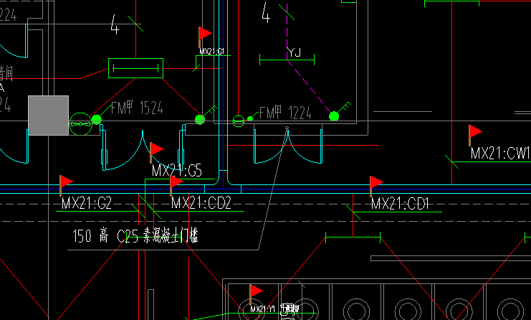The image size is (531, 320).
Task: Pick the red flag marker for MX21:G2
Action: click(66, 185)
